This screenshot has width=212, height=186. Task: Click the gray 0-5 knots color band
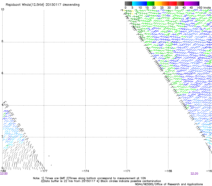[x=128, y=3]
